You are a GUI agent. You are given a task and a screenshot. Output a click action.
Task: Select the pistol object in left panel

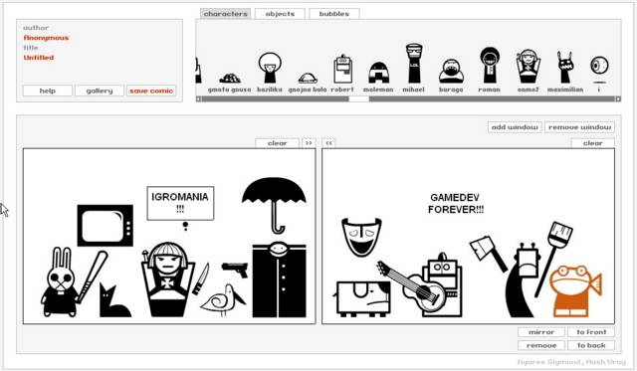[x=235, y=270]
